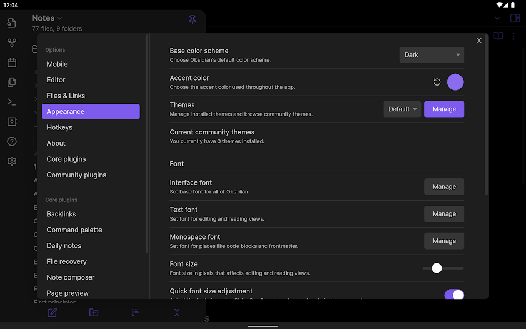Viewport: 526px width, 329px height.
Task: Open the Community plugins settings section
Action: [x=76, y=175]
